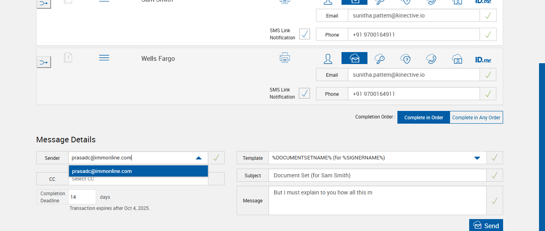The height and width of the screenshot is (231, 545).
Task: Click the Message Details heading
Action: coord(66,140)
